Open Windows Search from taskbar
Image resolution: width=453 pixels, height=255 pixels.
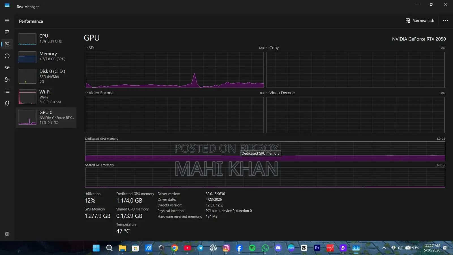tap(109, 248)
